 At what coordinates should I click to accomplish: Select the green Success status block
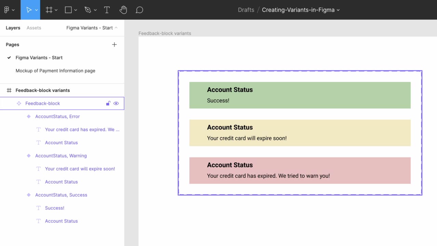pos(300,95)
